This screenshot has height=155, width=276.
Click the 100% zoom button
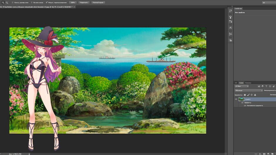pyautogui.click(x=73, y=3)
